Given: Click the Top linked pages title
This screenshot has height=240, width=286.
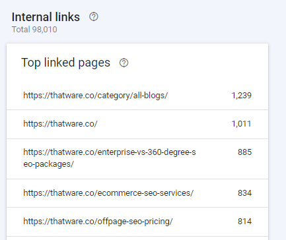Looking at the screenshot, I should click(65, 63).
